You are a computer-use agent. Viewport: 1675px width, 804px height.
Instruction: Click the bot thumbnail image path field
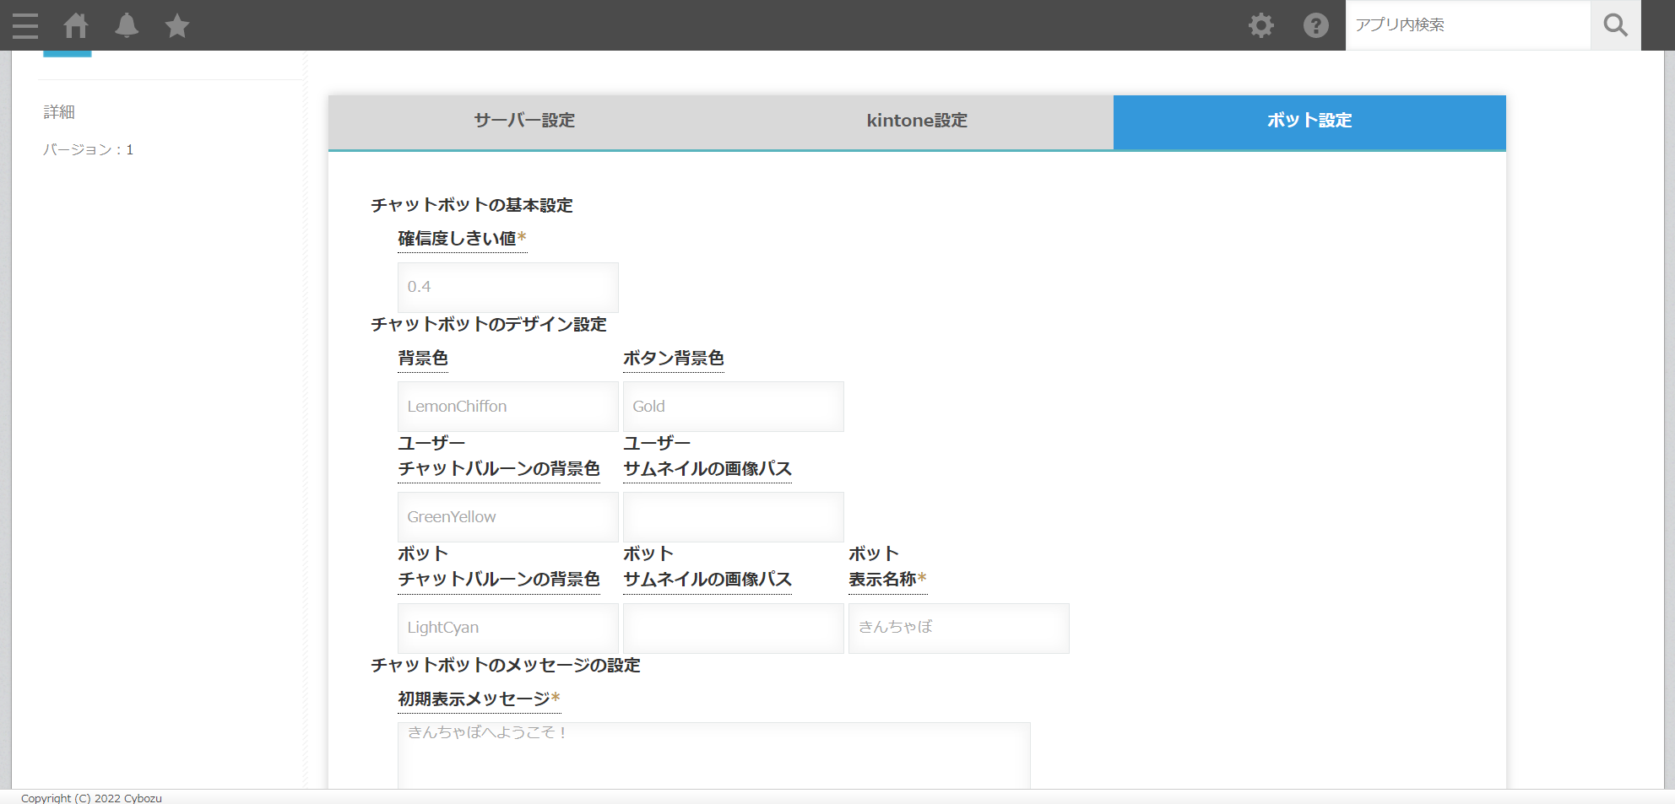click(x=733, y=628)
